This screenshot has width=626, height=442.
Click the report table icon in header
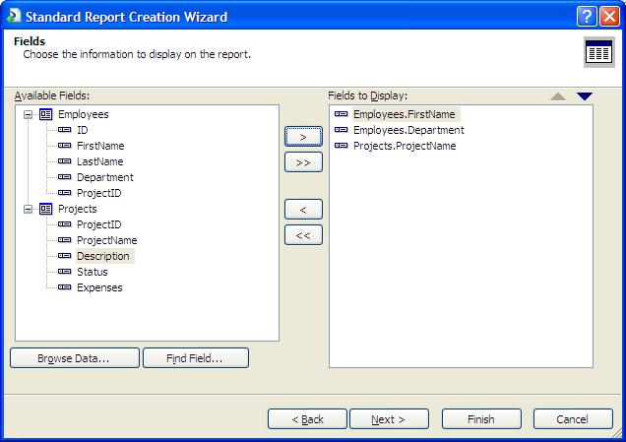click(598, 52)
